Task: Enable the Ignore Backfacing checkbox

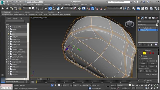Action: 139,58
